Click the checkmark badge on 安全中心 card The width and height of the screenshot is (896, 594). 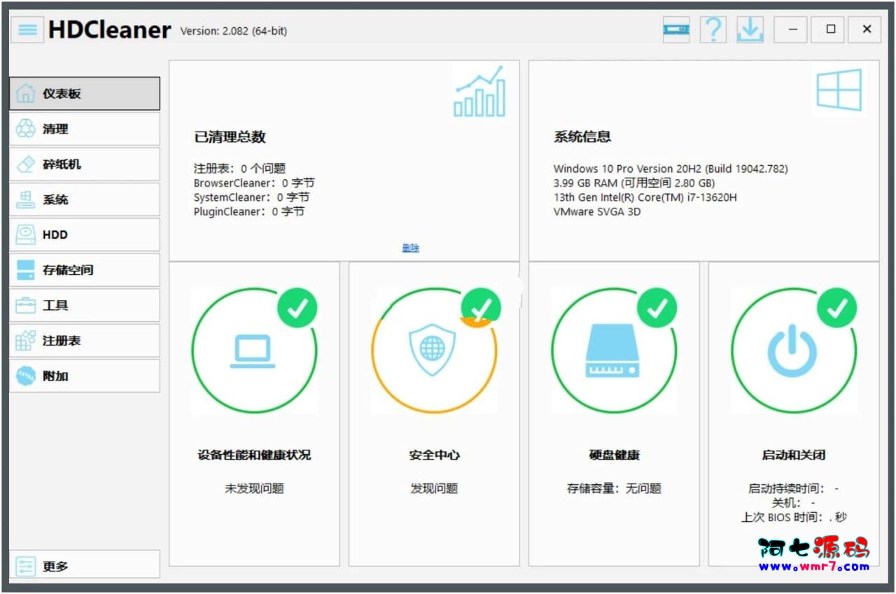point(481,308)
